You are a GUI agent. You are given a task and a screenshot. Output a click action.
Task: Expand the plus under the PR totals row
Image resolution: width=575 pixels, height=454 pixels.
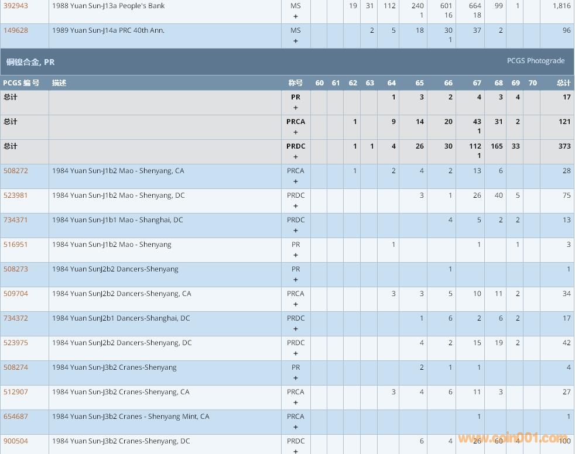[x=296, y=108]
